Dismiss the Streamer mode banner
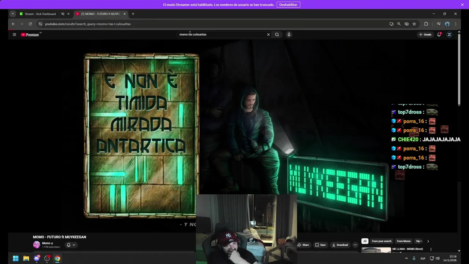Screen dimensions: 469x264 tap(462, 5)
